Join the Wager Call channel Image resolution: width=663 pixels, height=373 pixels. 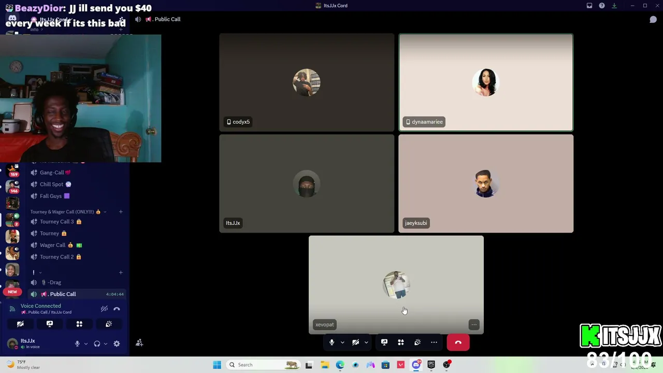77,245
